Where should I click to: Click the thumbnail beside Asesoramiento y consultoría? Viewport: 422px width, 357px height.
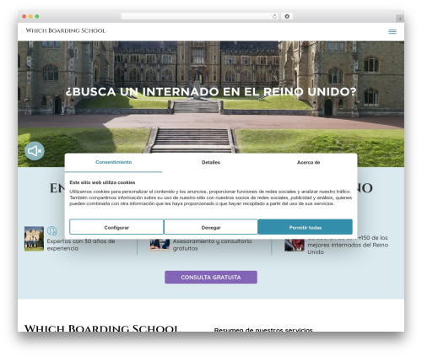pyautogui.click(x=160, y=245)
